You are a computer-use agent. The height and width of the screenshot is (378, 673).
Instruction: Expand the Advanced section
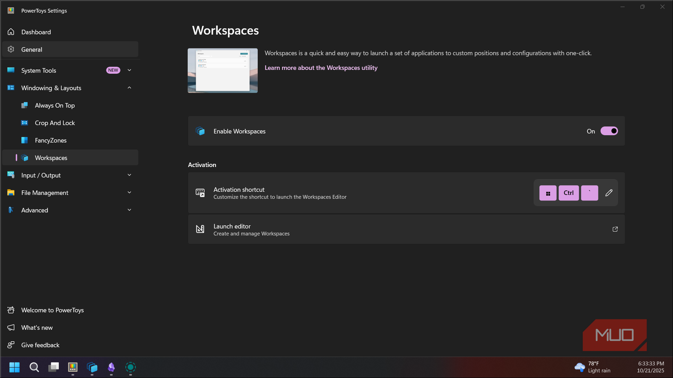129,210
